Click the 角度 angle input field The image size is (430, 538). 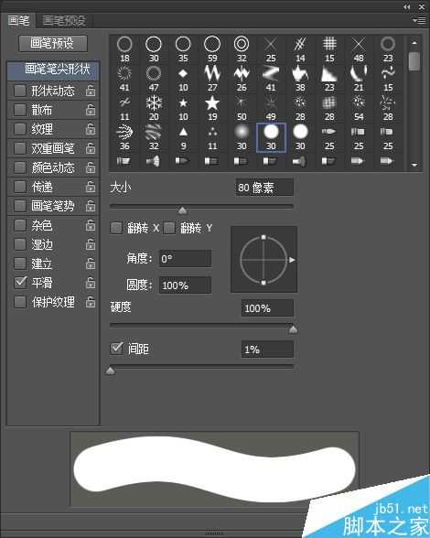(x=185, y=258)
